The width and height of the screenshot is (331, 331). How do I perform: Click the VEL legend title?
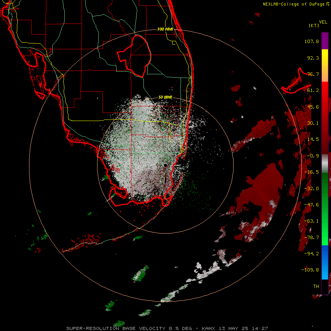tap(323, 22)
